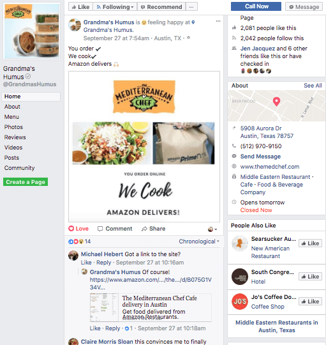The image size is (326, 345).
Task: Toggle the page Like thumbs-up button
Action: click(80, 7)
